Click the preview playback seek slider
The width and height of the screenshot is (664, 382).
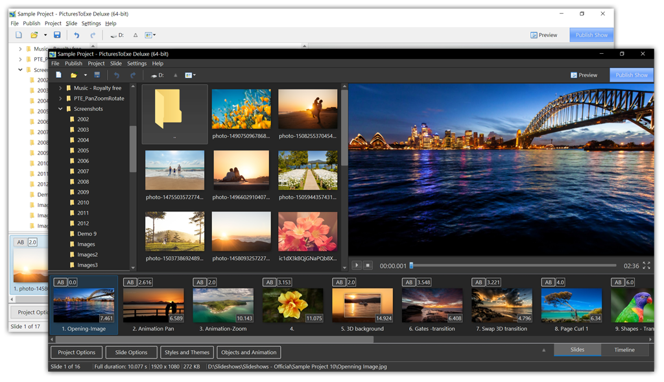[x=512, y=265]
